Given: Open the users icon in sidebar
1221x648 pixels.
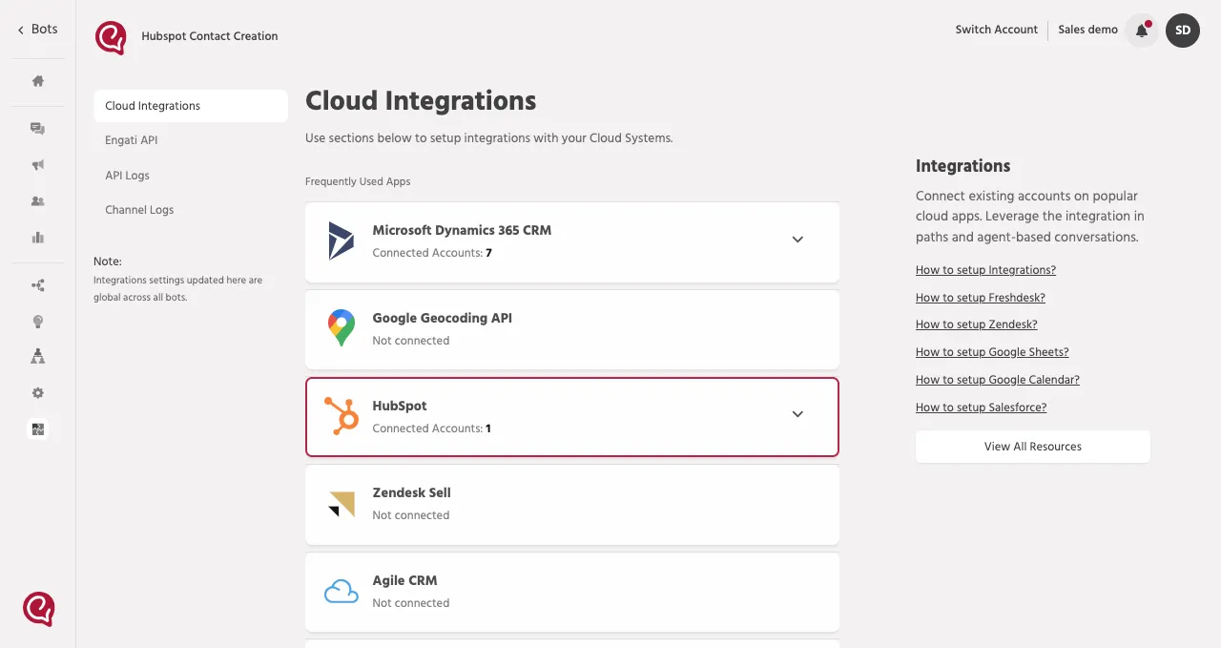Looking at the screenshot, I should [38, 201].
